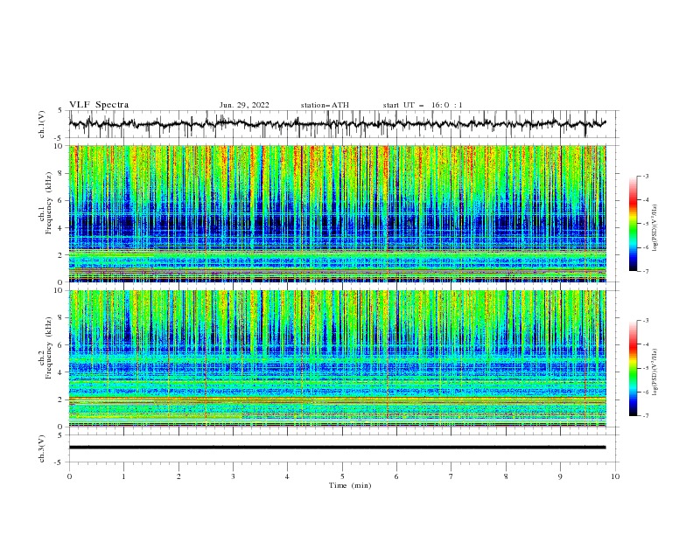Click time axis tick label "8"

[506, 476]
